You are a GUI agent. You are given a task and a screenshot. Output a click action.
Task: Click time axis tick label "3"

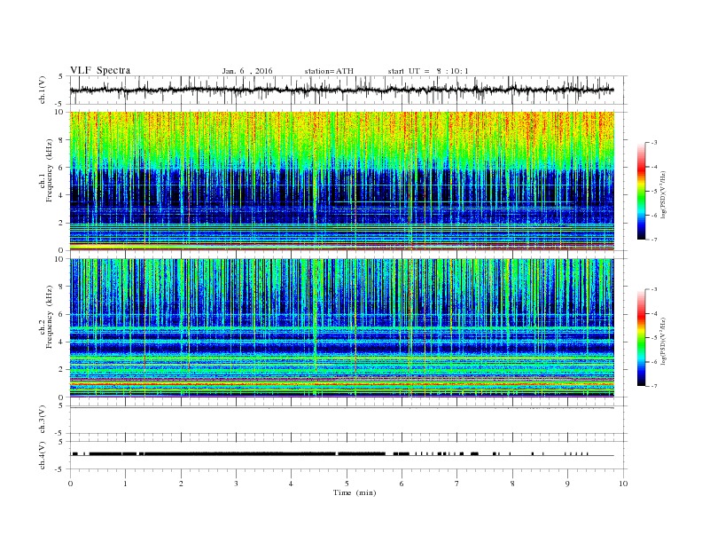click(x=236, y=484)
